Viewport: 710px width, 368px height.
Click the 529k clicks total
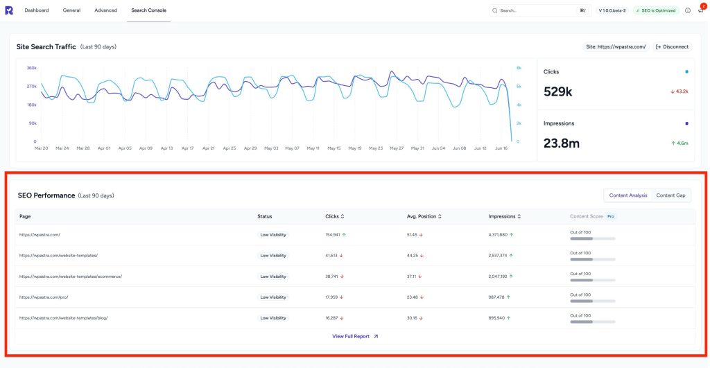pos(558,92)
